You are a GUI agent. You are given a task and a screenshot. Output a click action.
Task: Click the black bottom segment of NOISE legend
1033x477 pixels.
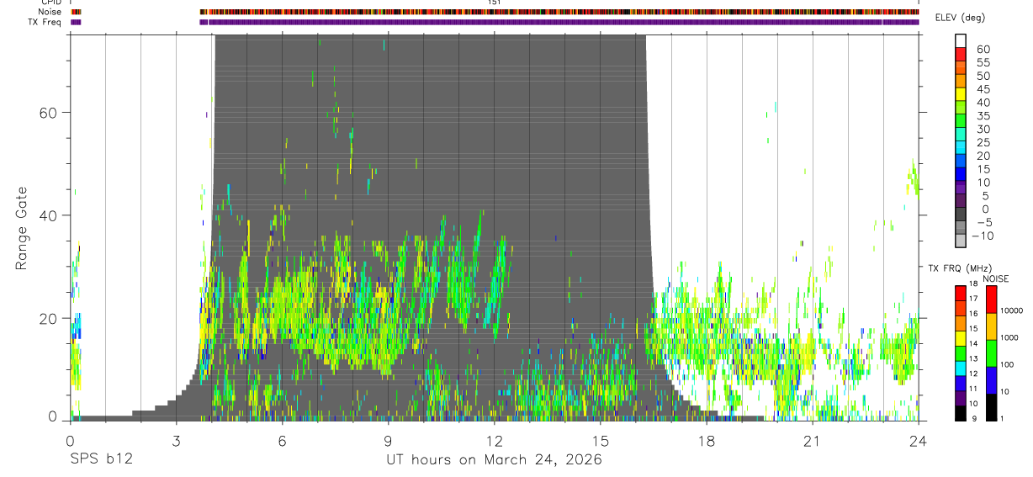[991, 407]
